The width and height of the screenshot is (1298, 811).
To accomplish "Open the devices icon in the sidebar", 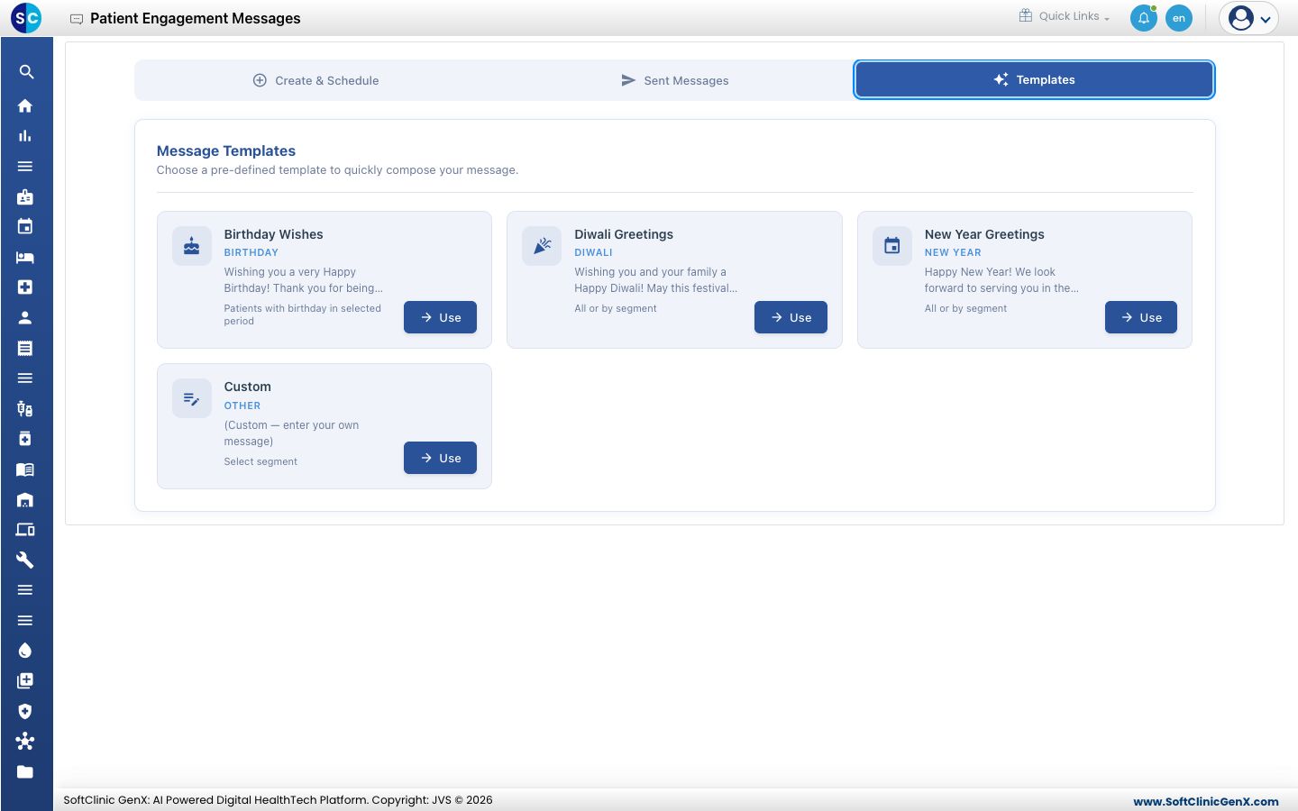I will pos(25,530).
